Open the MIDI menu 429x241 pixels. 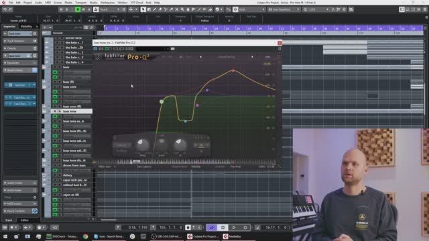[x=48, y=3]
